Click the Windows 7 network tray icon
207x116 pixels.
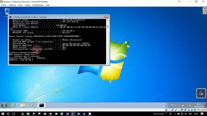(x=187, y=105)
